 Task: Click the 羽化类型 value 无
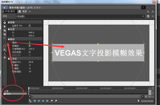[x=30, y=52]
